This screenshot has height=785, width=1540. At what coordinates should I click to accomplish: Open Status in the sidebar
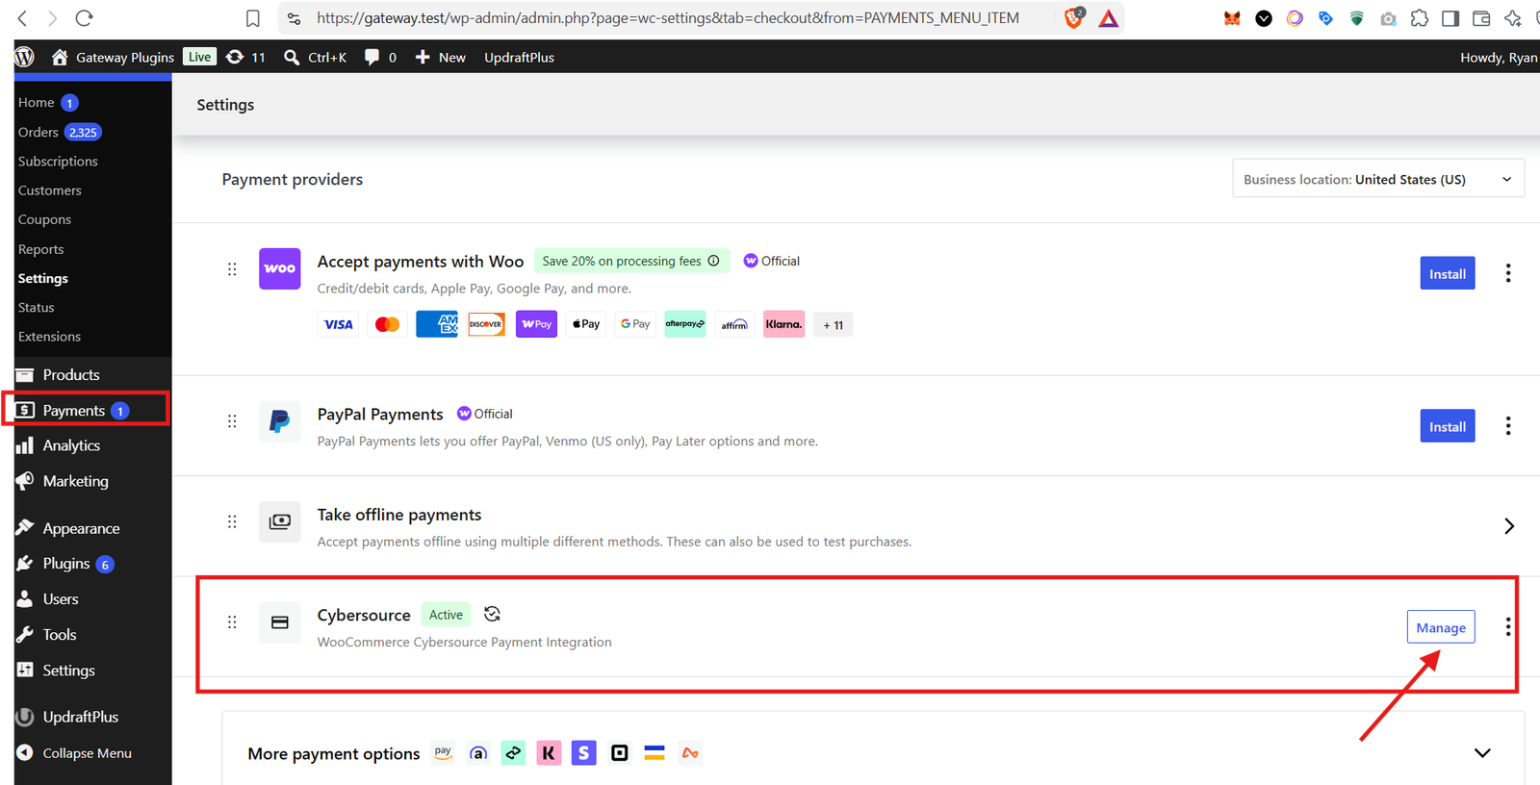(36, 307)
